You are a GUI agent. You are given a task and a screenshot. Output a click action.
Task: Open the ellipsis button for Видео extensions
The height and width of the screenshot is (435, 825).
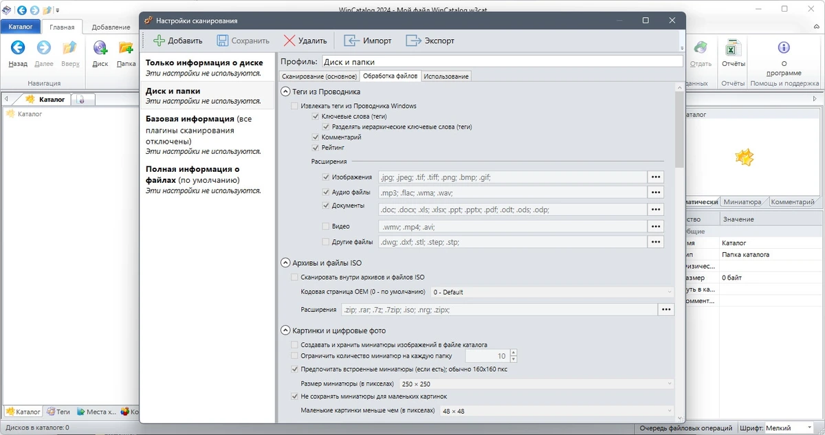[x=656, y=226]
